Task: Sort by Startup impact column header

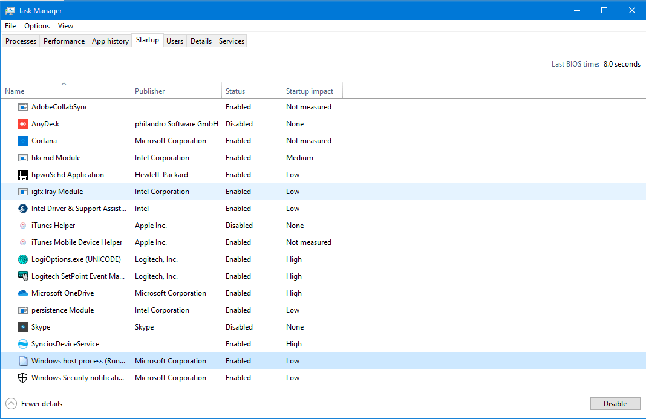Action: [x=310, y=91]
